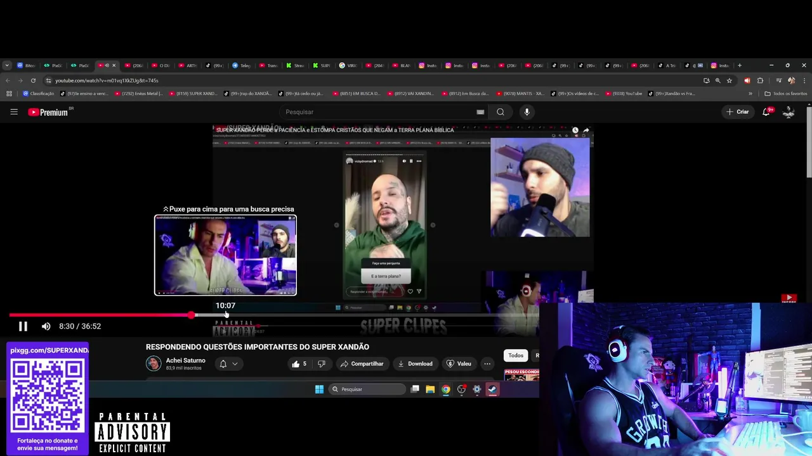Expand the subscription notification bell dropdown
812x456 pixels.
tap(228, 364)
